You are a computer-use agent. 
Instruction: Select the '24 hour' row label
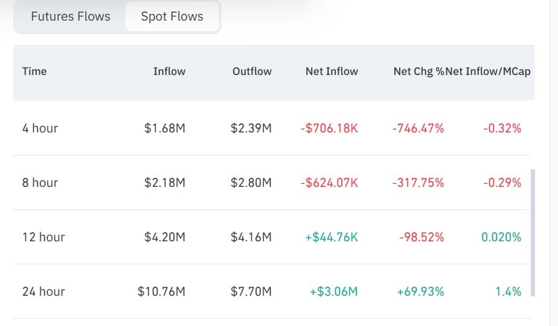pyautogui.click(x=43, y=292)
